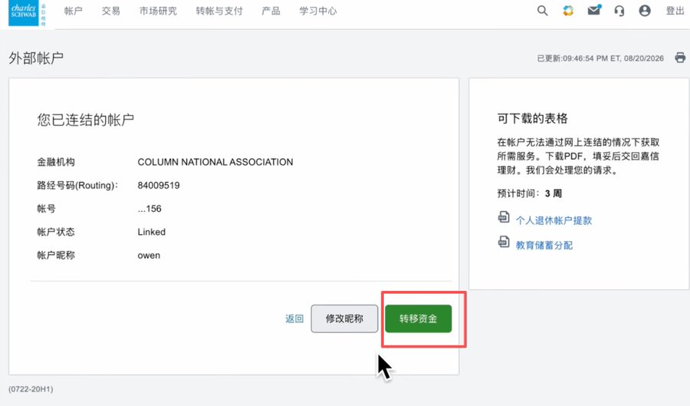Click the 已更新 timestamp text
This screenshot has width=690, height=406.
(600, 58)
